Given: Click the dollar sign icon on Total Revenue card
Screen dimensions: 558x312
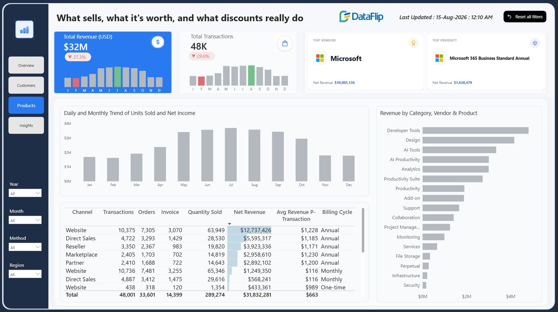Looking at the screenshot, I should (158, 42).
